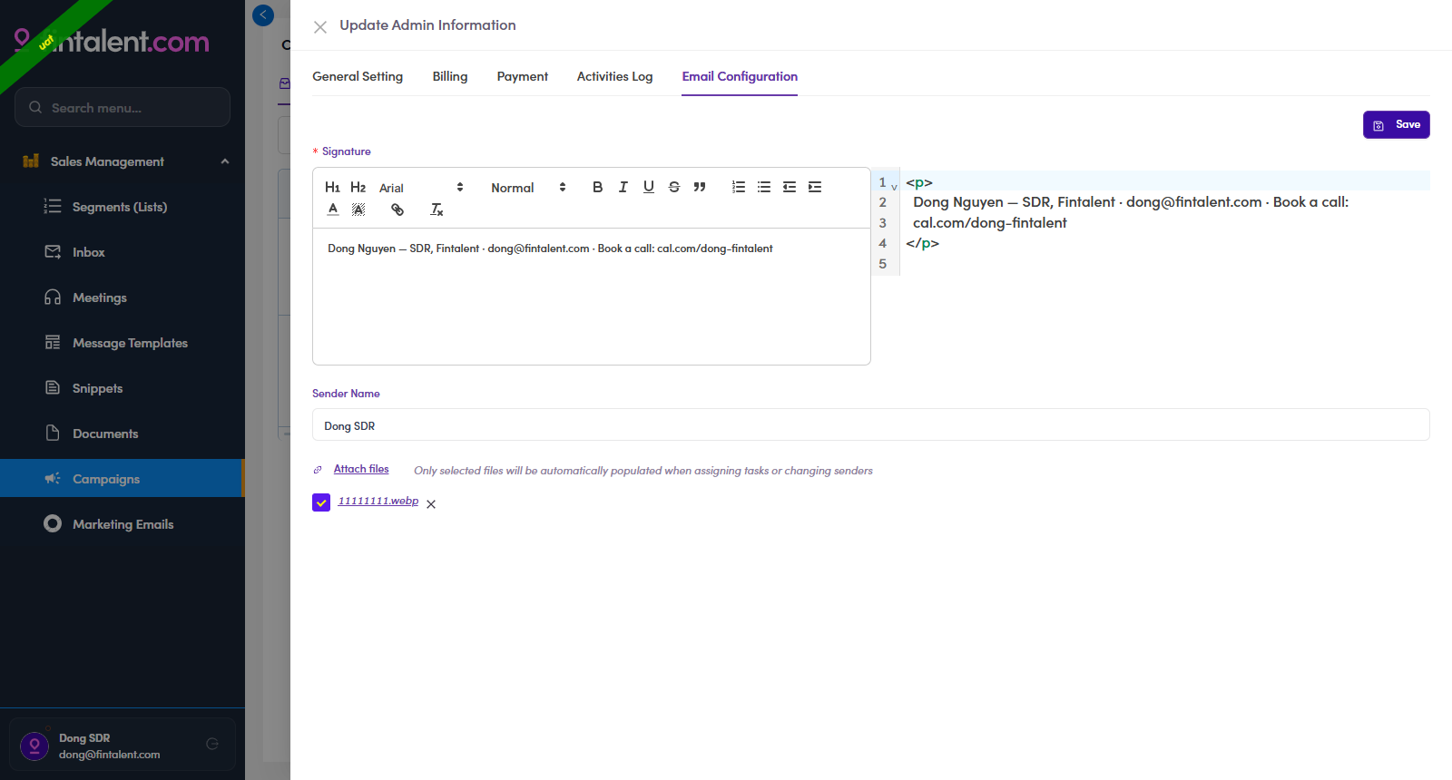
Task: Apply Heading 1 format in signature editor
Action: (332, 187)
